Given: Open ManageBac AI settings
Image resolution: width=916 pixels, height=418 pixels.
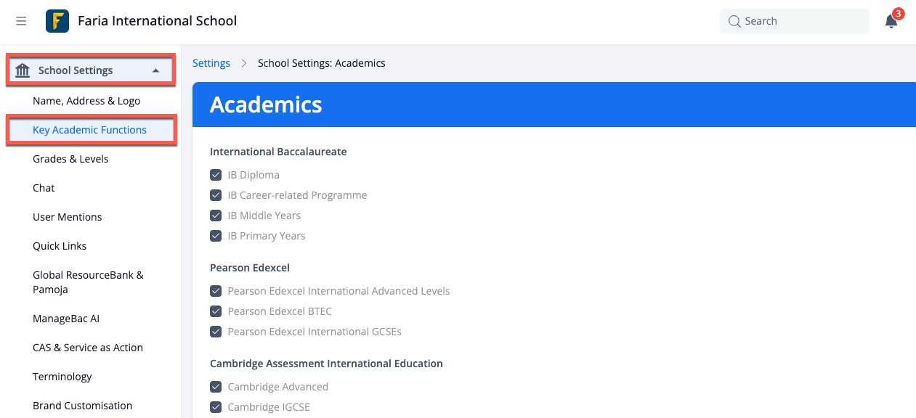Looking at the screenshot, I should pyautogui.click(x=65, y=319).
